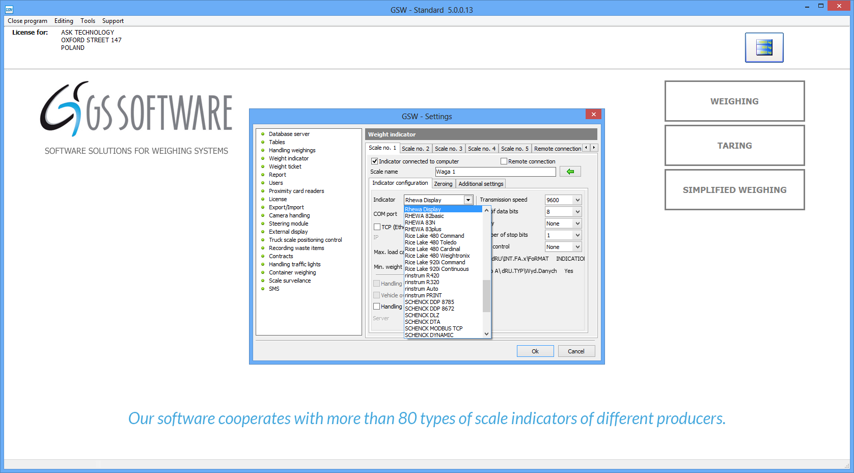Enable the Remote connection checkbox

504,161
